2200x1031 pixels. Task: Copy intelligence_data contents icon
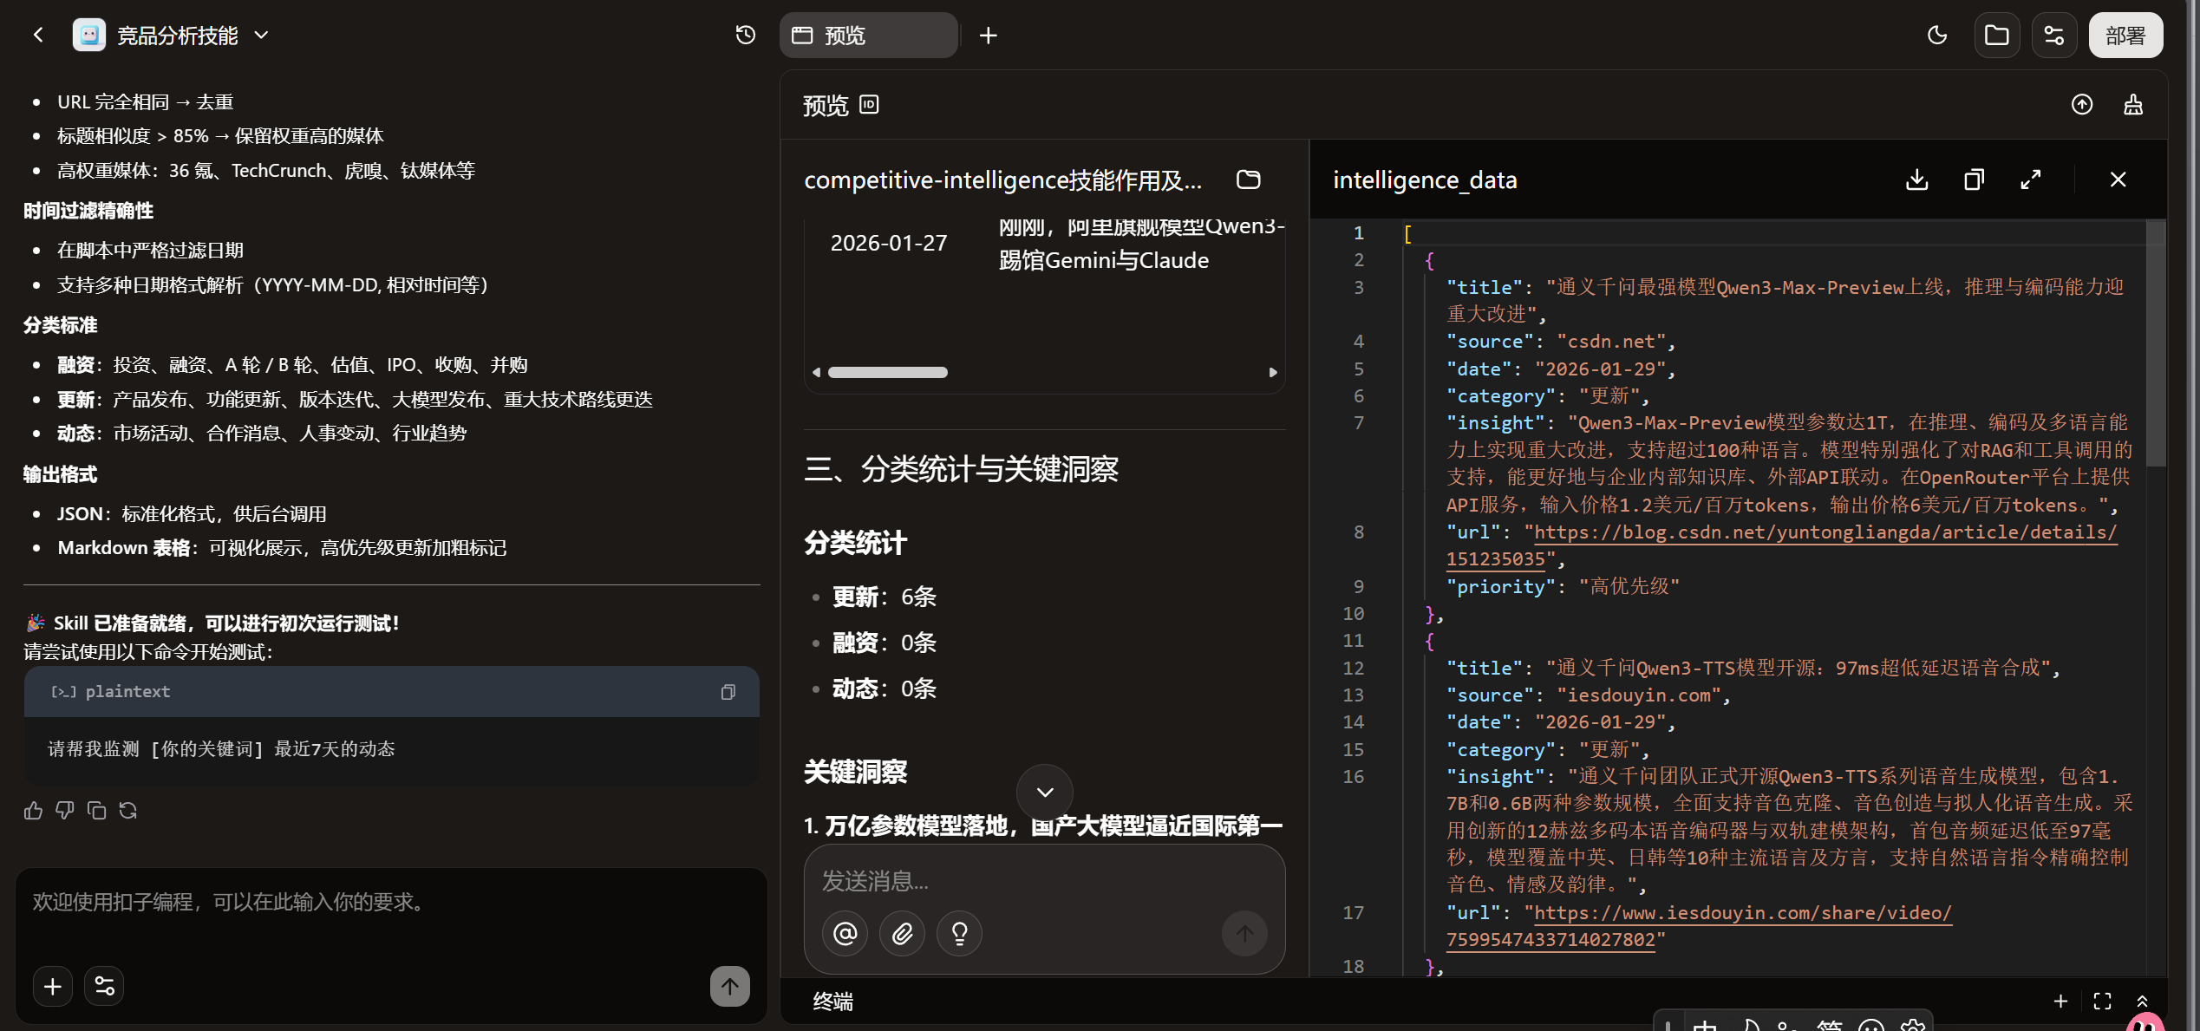coord(1974,179)
